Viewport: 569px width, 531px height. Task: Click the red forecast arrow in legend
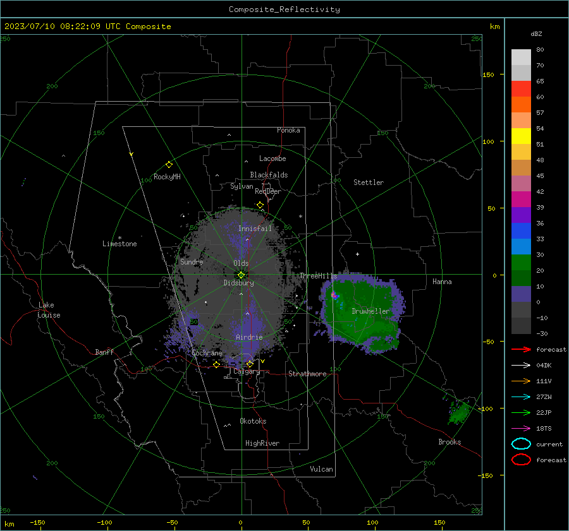(521, 349)
